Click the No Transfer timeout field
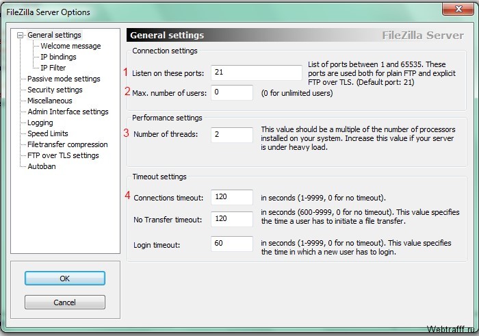 point(232,219)
